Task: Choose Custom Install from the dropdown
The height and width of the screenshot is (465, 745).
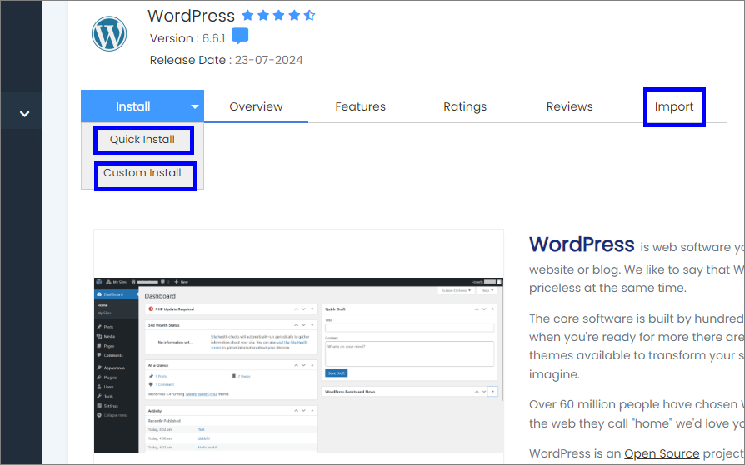Action: pyautogui.click(x=142, y=173)
